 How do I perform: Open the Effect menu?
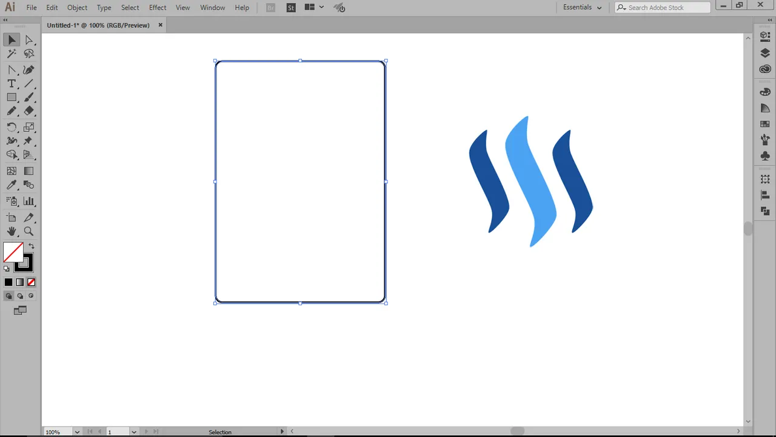(x=158, y=7)
